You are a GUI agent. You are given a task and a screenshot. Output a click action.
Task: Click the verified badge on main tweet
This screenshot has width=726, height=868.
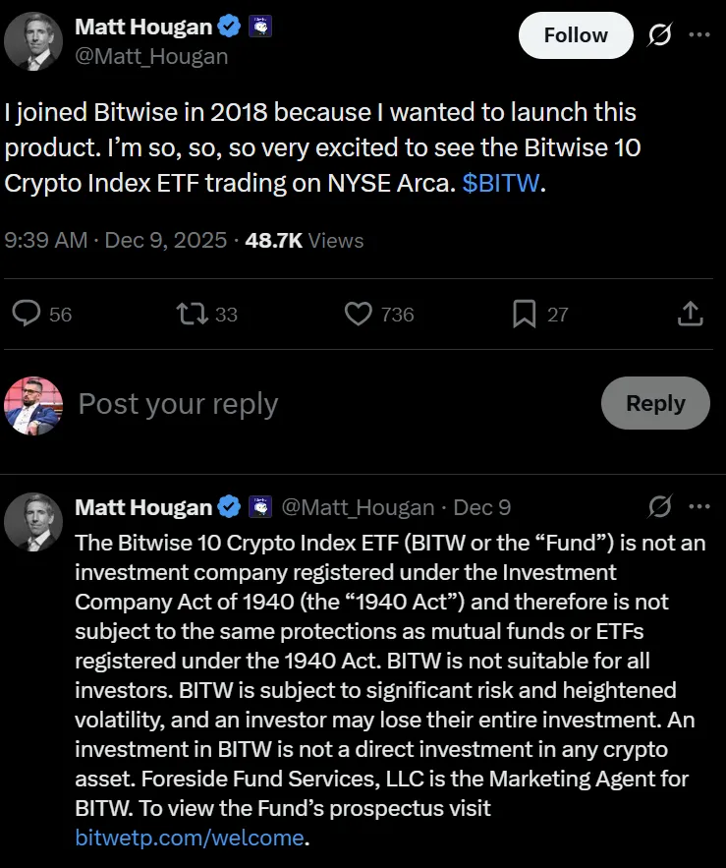pos(229,28)
